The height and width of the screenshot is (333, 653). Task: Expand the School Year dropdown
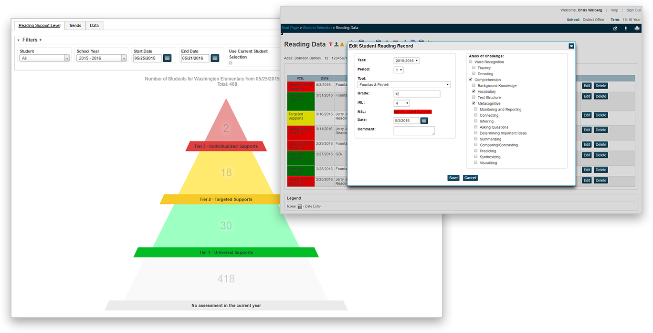(x=101, y=58)
